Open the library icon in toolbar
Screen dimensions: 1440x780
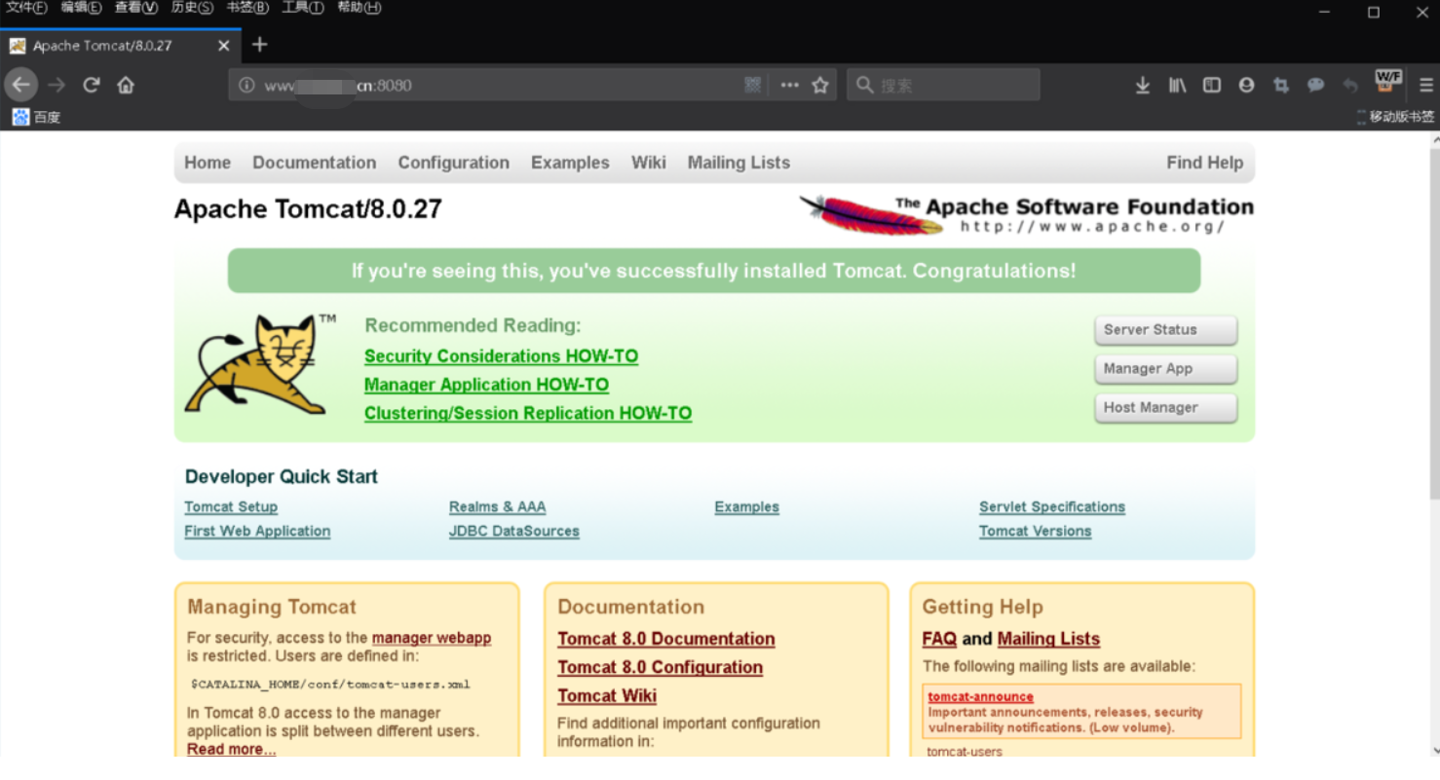tap(1177, 85)
